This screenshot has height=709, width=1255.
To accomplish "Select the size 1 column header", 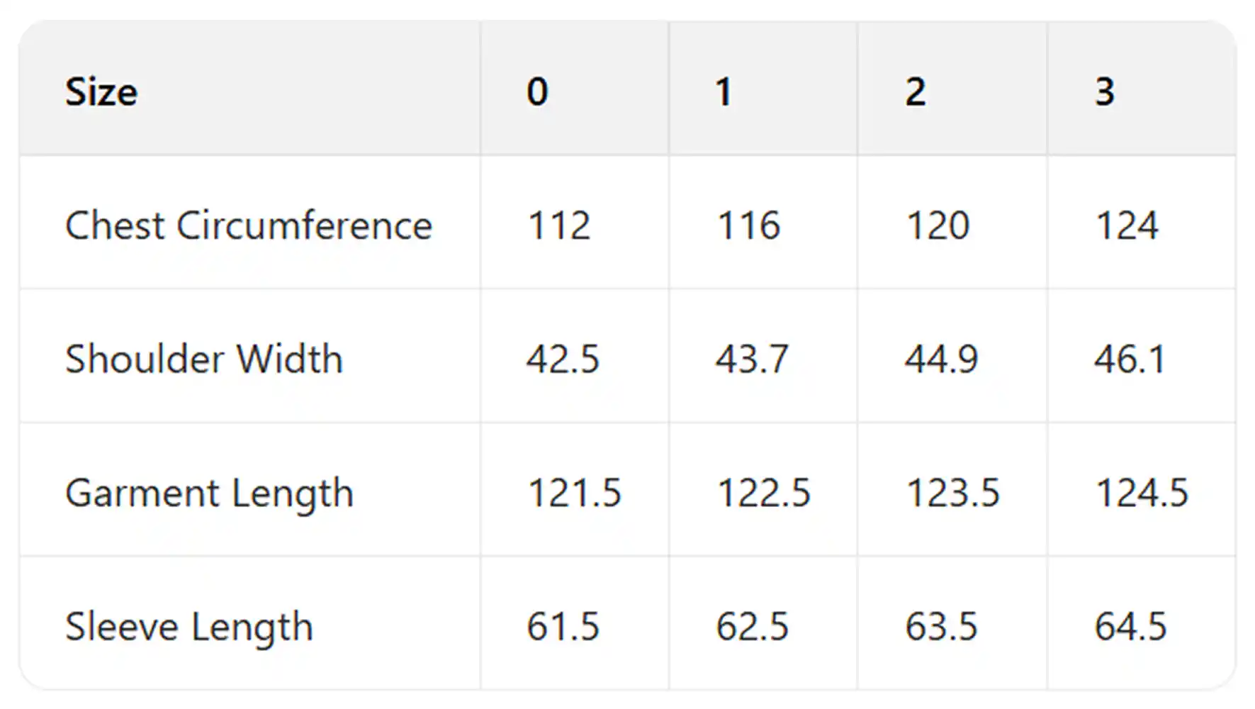I will point(723,92).
